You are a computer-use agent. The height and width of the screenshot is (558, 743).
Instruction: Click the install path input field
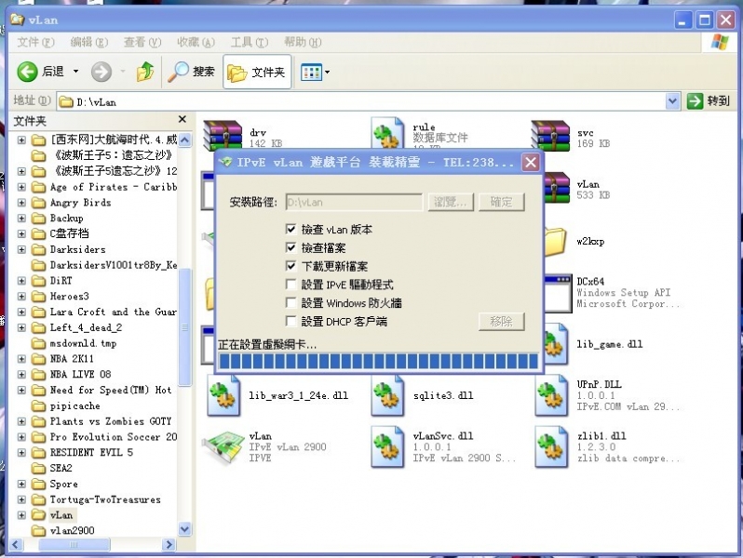click(x=354, y=202)
